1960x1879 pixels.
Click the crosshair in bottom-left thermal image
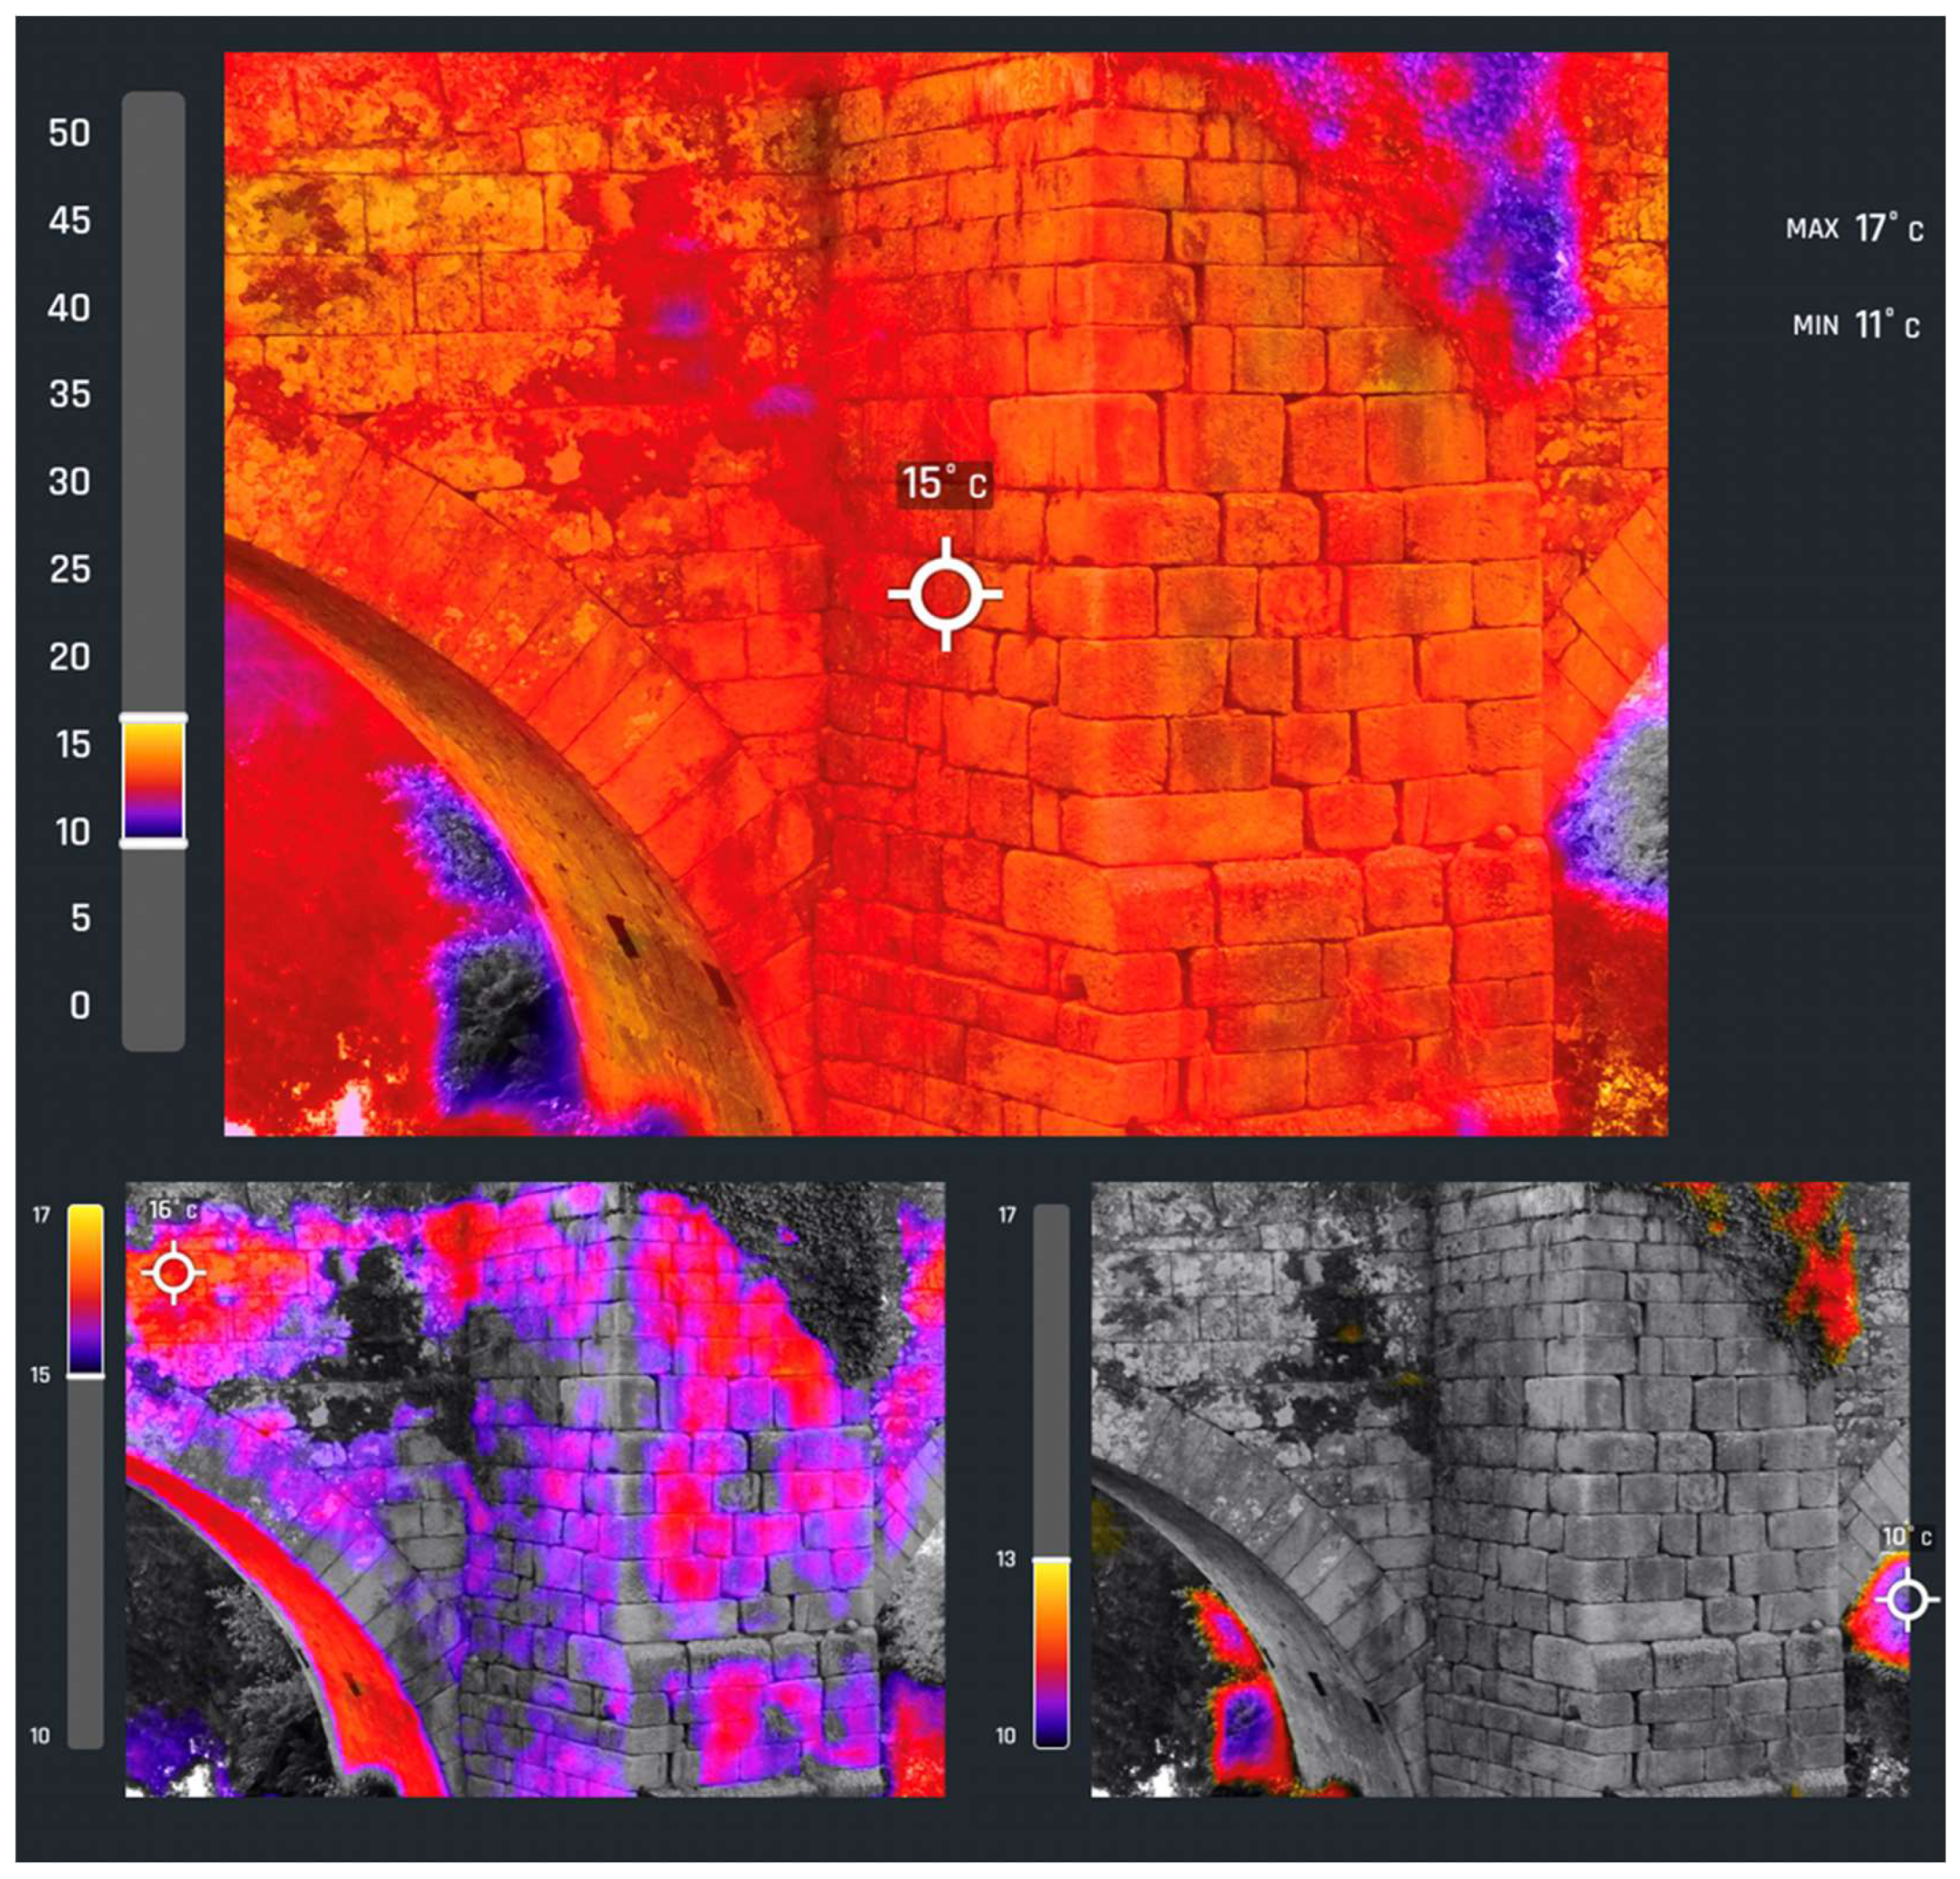pyautogui.click(x=174, y=1273)
